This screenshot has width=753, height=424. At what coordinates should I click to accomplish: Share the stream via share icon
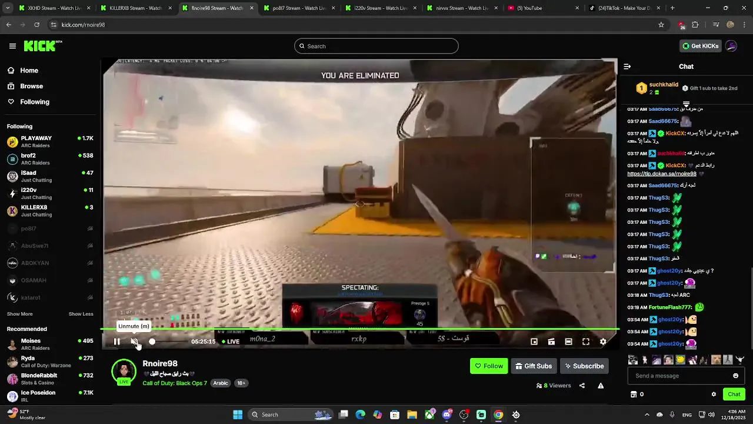click(582, 386)
